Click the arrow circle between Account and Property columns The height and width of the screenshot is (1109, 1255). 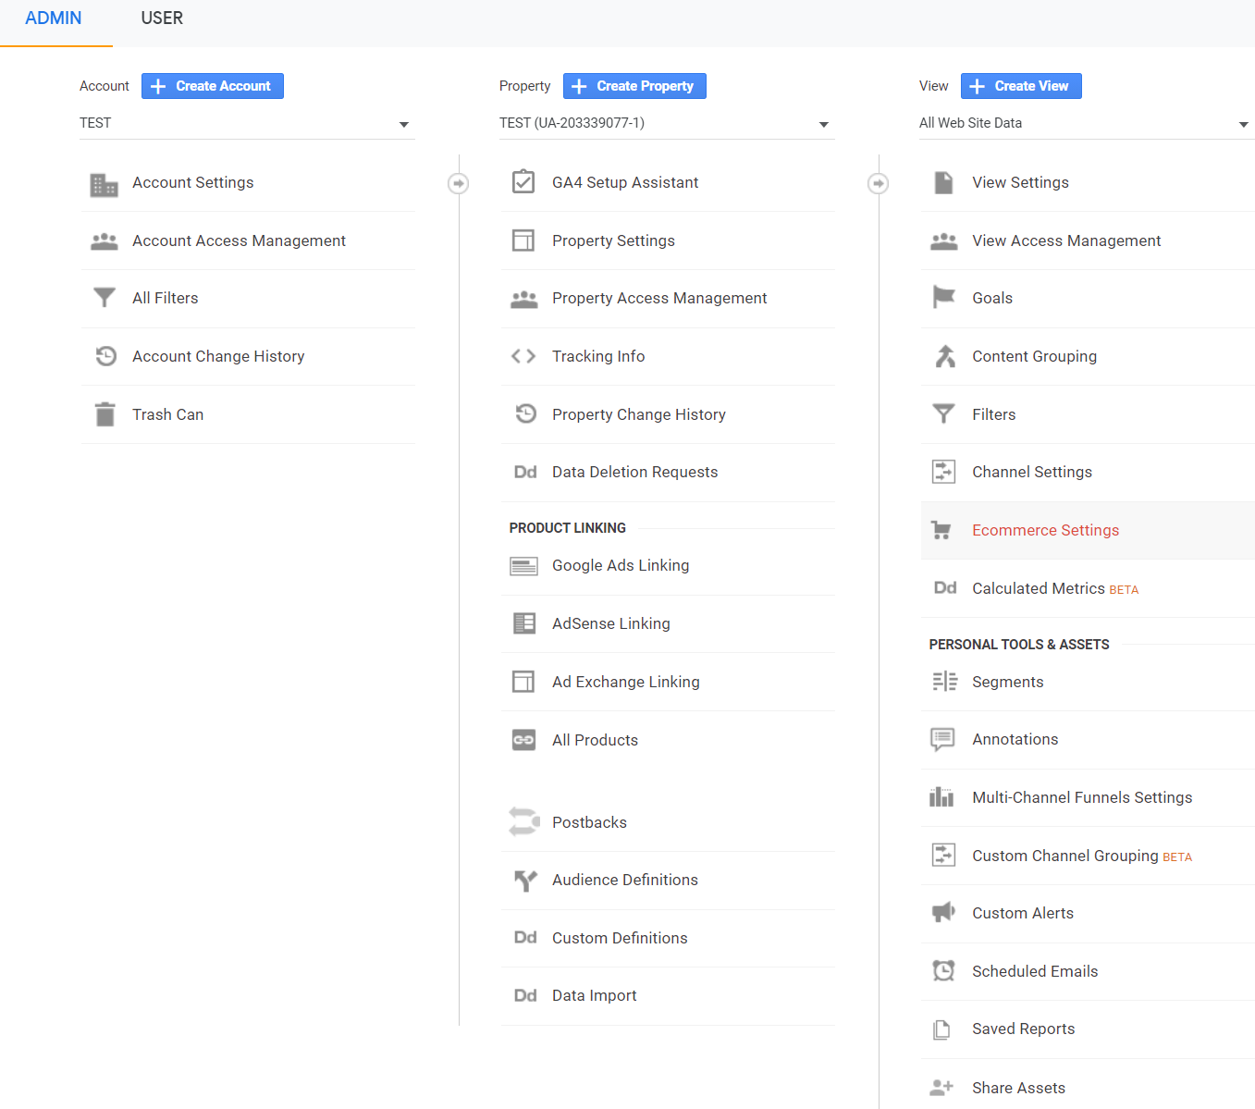[458, 183]
